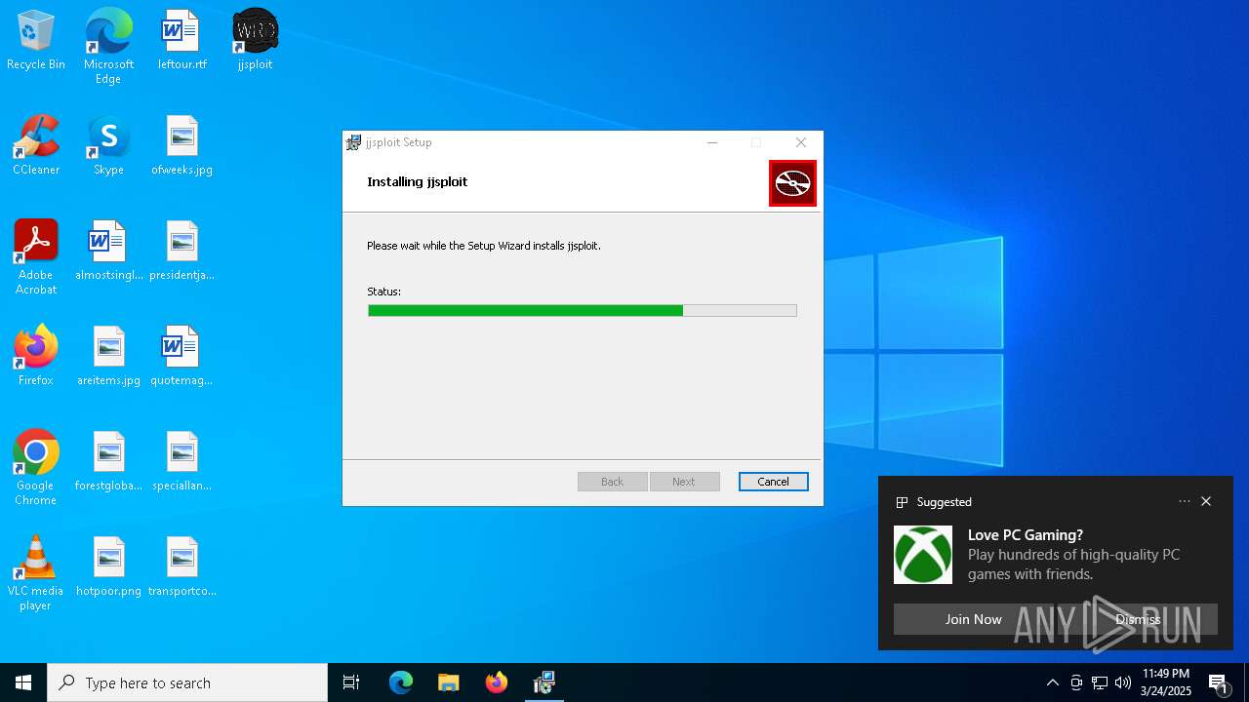1249x702 pixels.
Task: Show hidden system tray icons
Action: 1052,682
